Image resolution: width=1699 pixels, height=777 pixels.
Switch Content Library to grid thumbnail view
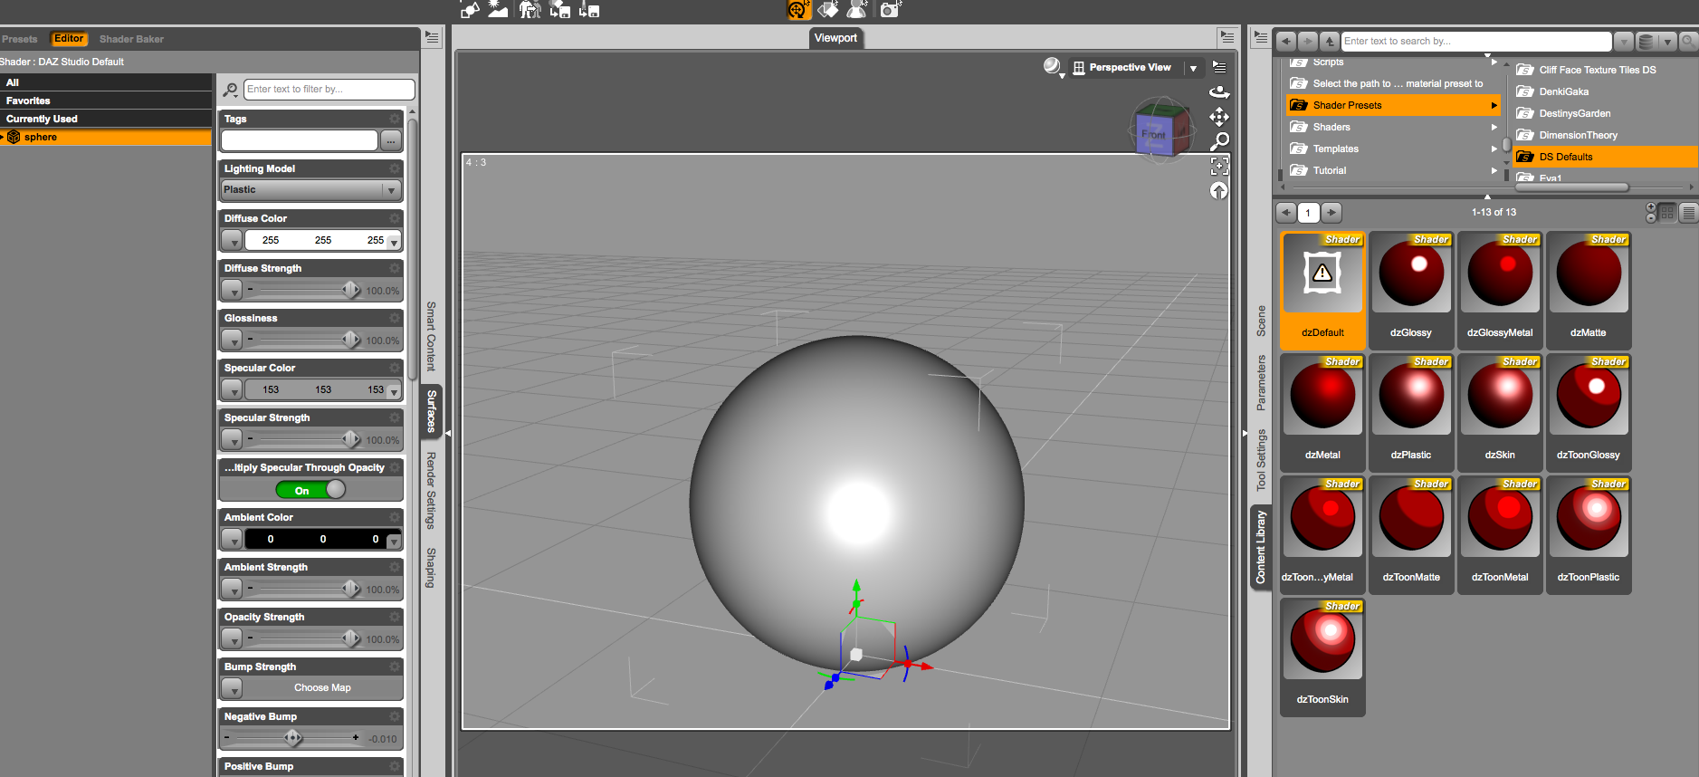click(x=1667, y=213)
